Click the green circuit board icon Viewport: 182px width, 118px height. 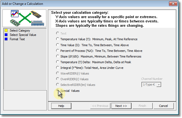coord(15,23)
